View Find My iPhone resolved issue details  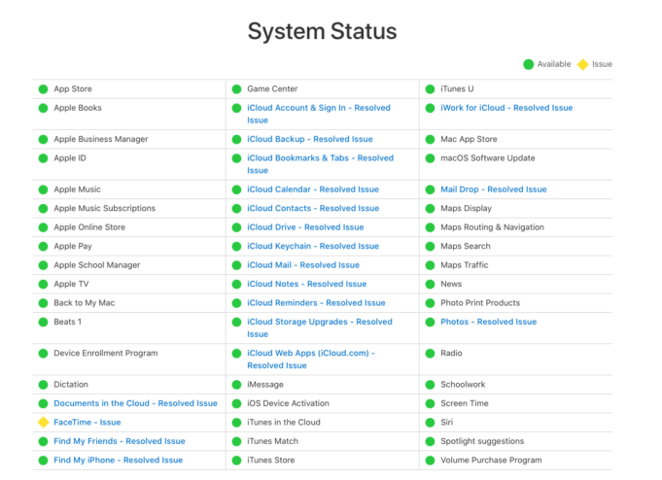118,461
